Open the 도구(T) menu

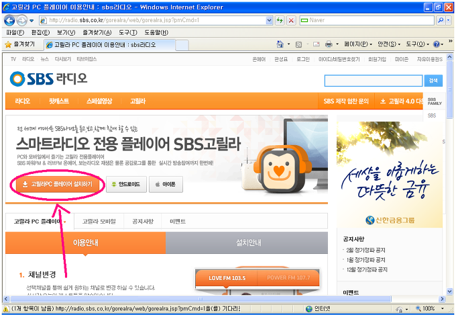(127, 32)
